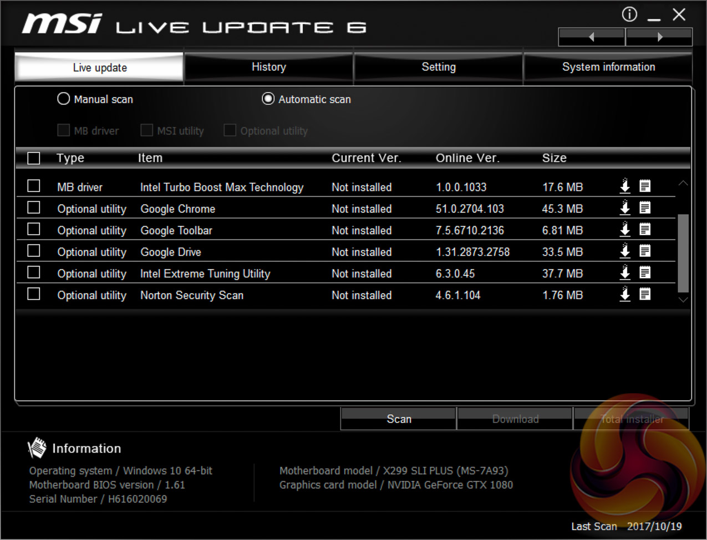Toggle the MB driver filter checkbox
Viewport: 707px width, 540px height.
click(x=64, y=130)
